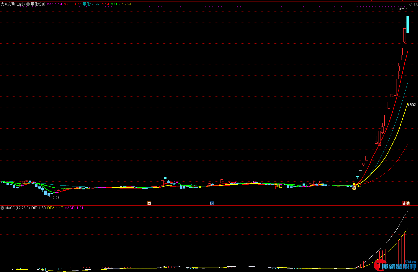Expand the MACD(12,26,9) indicator dropdown arrow
Image resolution: width=418 pixels, height=272 pixels.
(x=2, y=208)
